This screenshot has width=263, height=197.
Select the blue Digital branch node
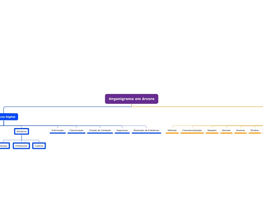8,117
